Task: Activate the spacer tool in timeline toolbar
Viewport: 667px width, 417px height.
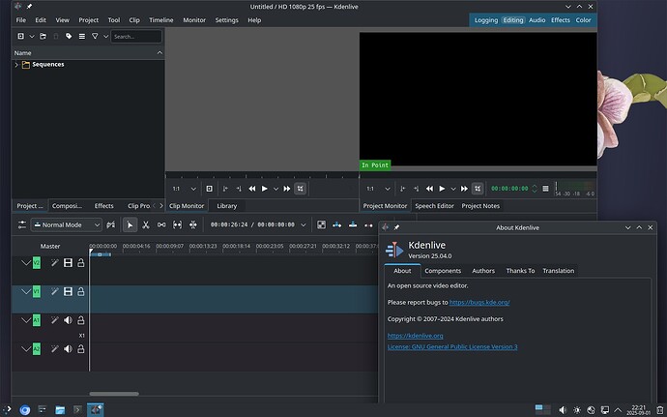Action: tap(161, 224)
